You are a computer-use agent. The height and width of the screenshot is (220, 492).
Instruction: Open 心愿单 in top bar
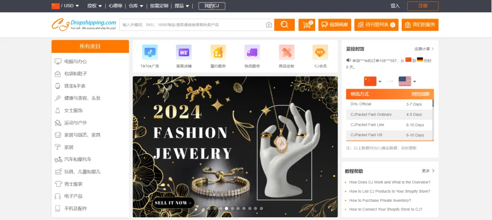click(115, 5)
